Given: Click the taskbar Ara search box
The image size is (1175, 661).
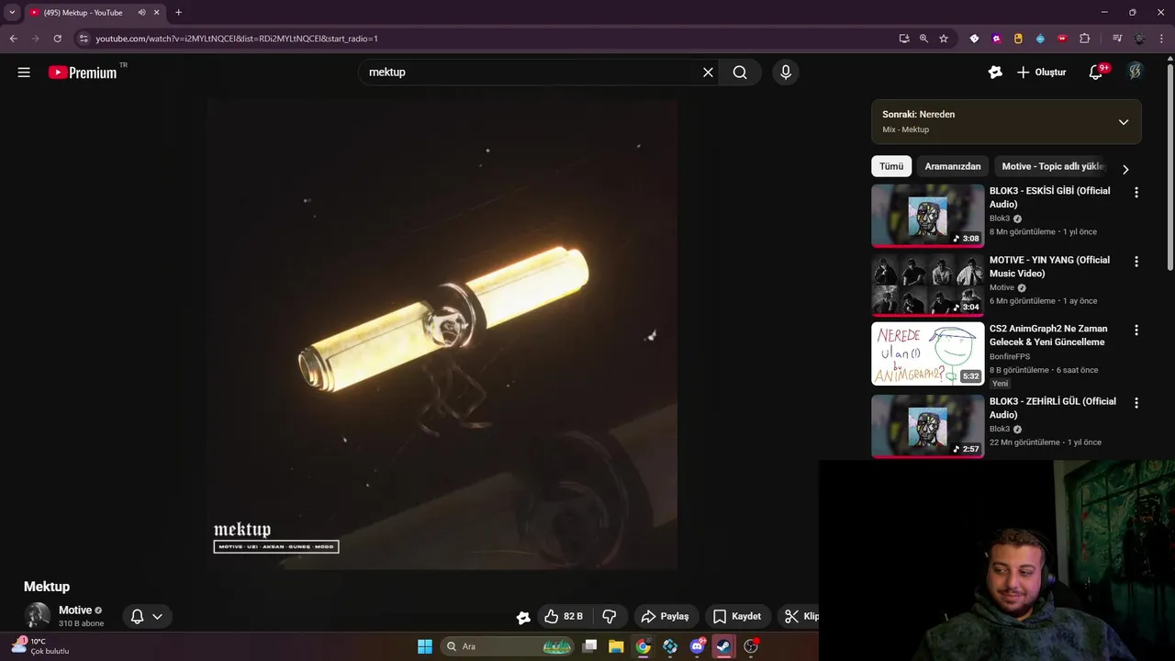Looking at the screenshot, I should pos(509,646).
